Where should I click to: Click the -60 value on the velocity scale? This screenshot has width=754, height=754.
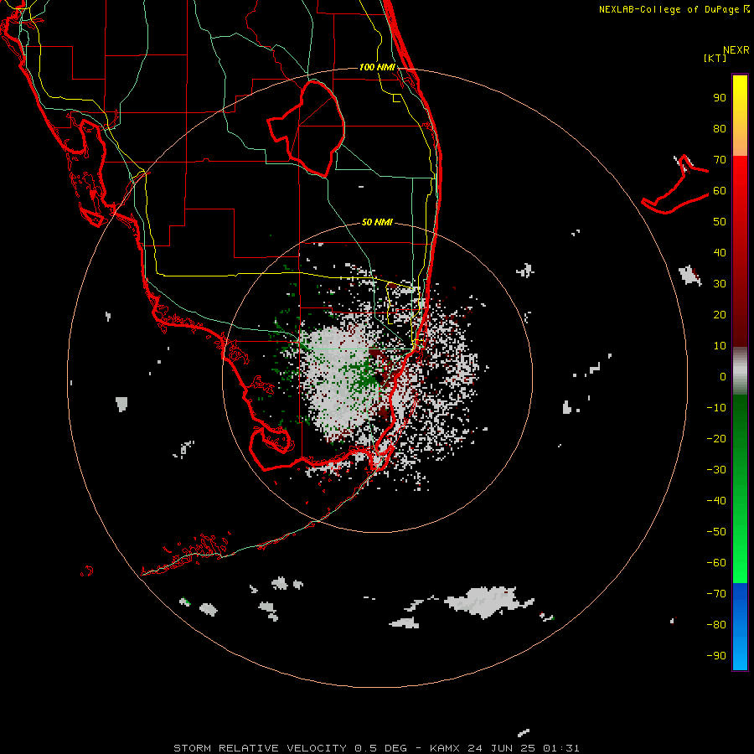coord(716,563)
